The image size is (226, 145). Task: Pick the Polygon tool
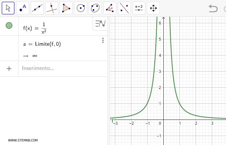(66, 8)
